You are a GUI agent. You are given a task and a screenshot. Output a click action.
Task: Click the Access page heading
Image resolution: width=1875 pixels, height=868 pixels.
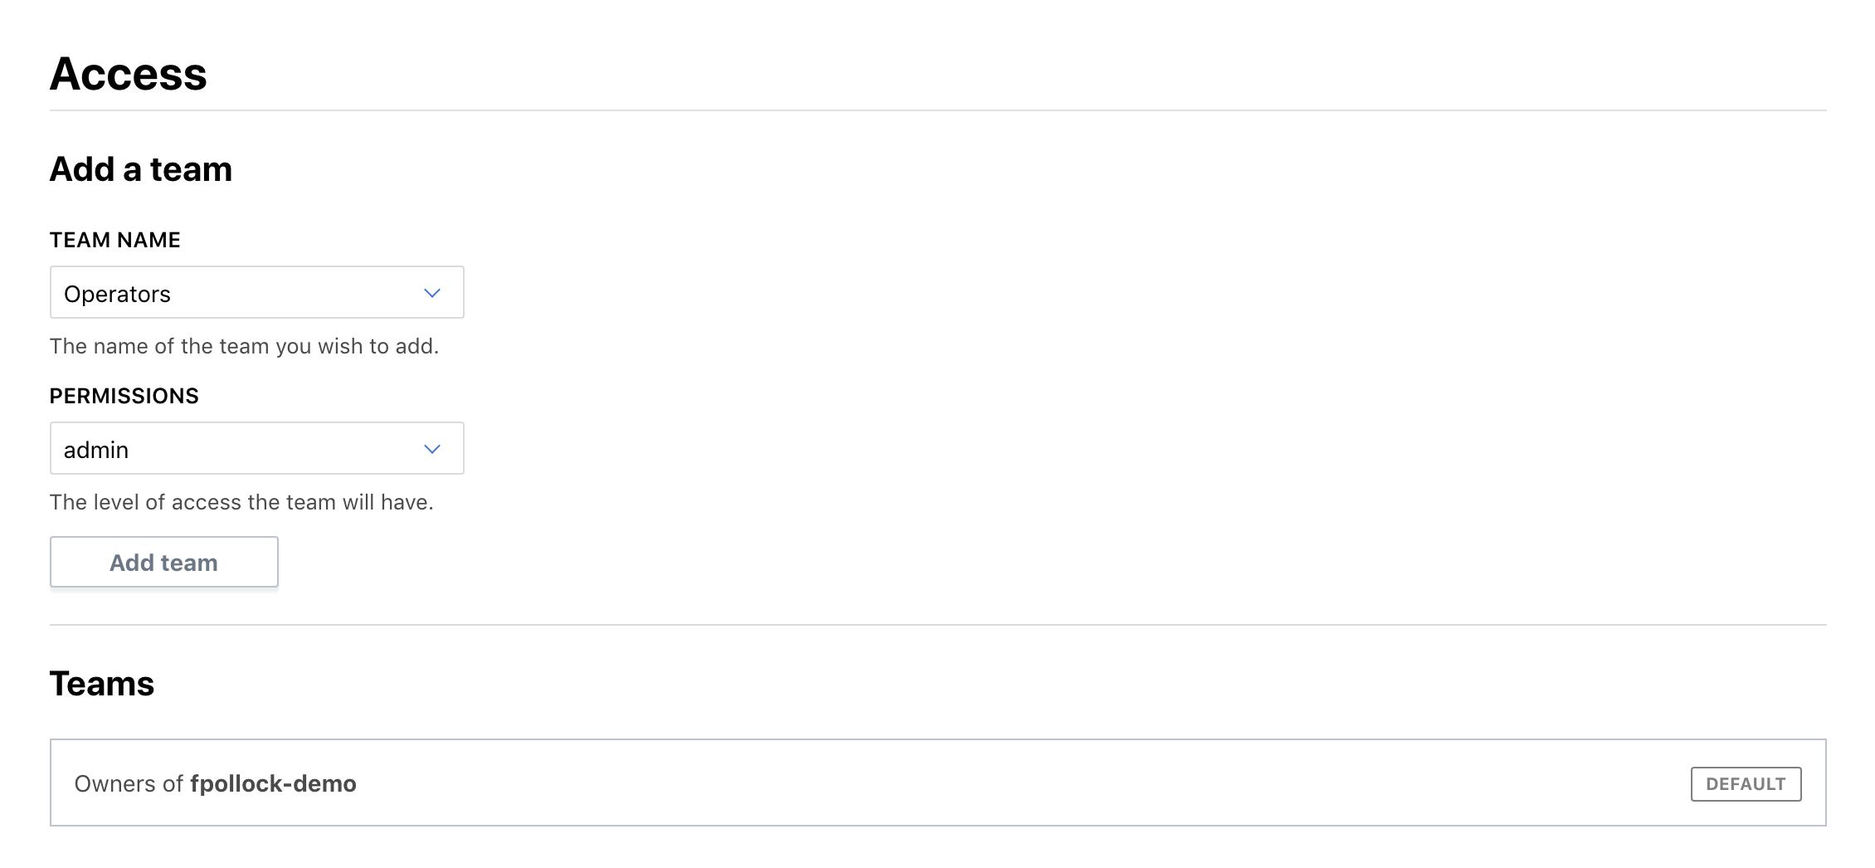129,74
